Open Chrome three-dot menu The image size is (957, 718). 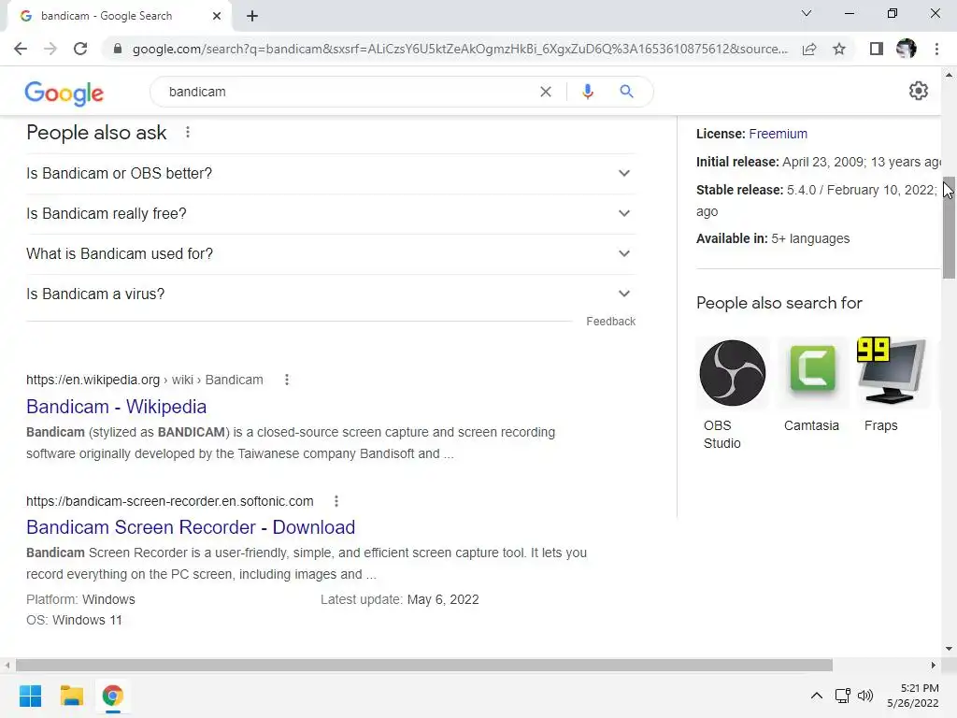936,49
